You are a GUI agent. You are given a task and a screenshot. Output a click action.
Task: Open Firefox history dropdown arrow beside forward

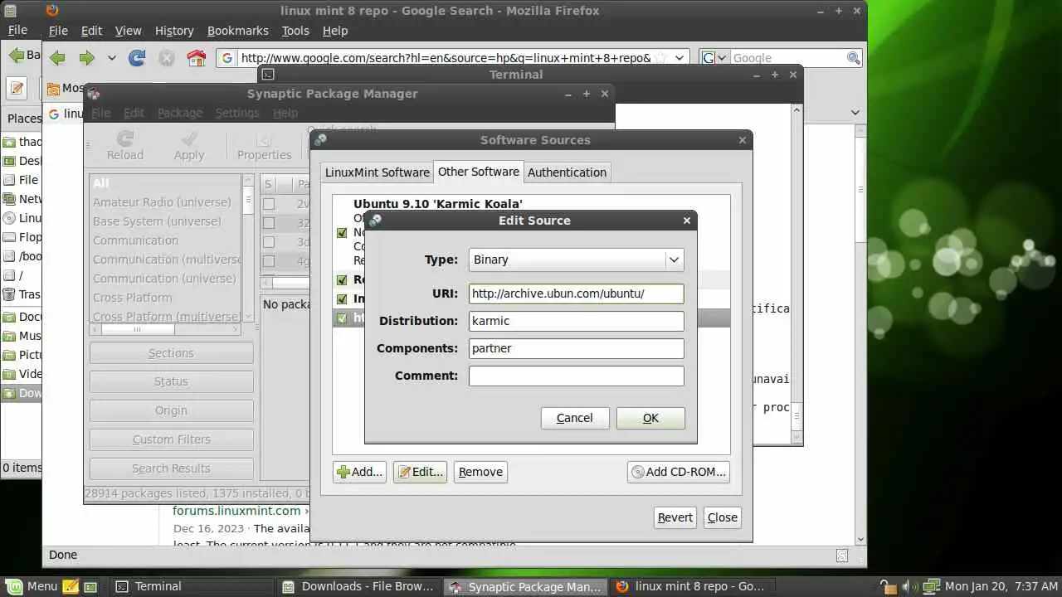tap(111, 58)
